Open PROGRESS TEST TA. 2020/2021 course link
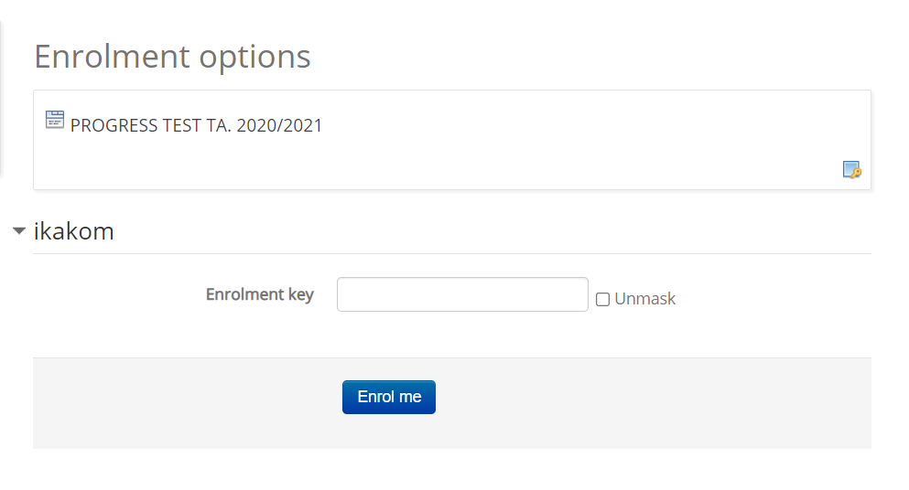This screenshot has width=909, height=490. tap(196, 125)
